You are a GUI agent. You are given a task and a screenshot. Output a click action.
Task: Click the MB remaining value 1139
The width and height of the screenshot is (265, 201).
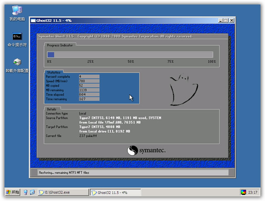click(x=89, y=90)
